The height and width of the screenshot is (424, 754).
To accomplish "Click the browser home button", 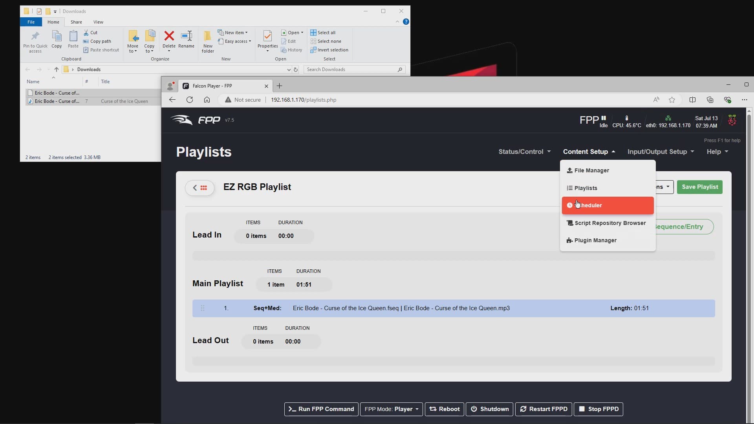I will click(207, 100).
